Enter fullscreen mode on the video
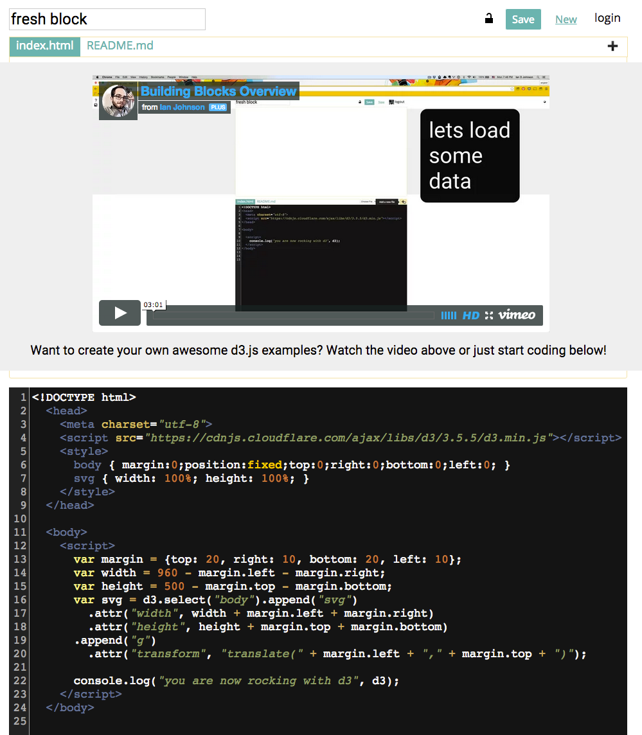Viewport: 642px width, 735px height. 489,315
